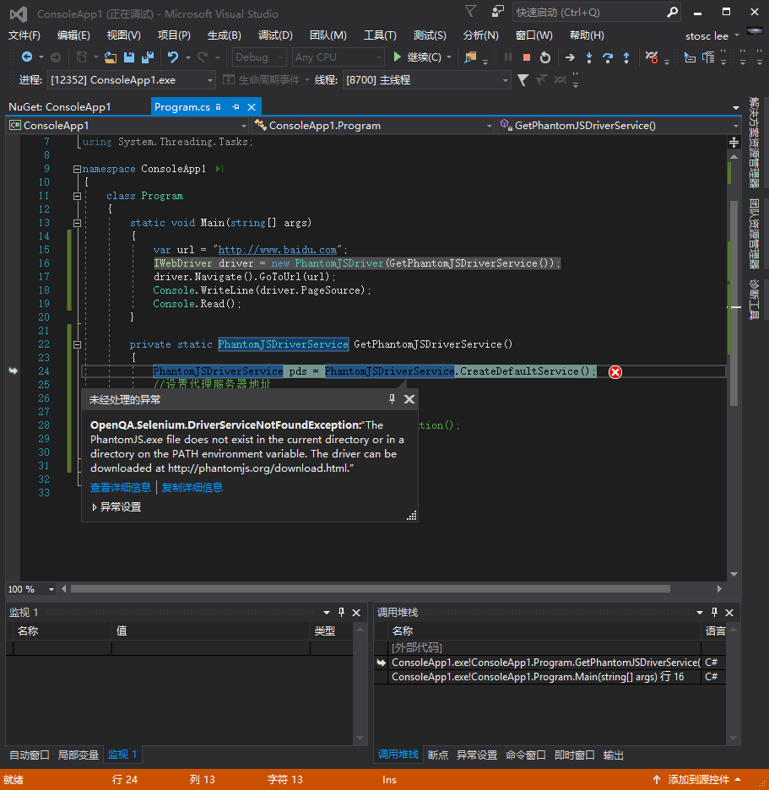This screenshot has height=790, width=769.
Task: Close the unhandled exception popup
Action: pyautogui.click(x=409, y=399)
